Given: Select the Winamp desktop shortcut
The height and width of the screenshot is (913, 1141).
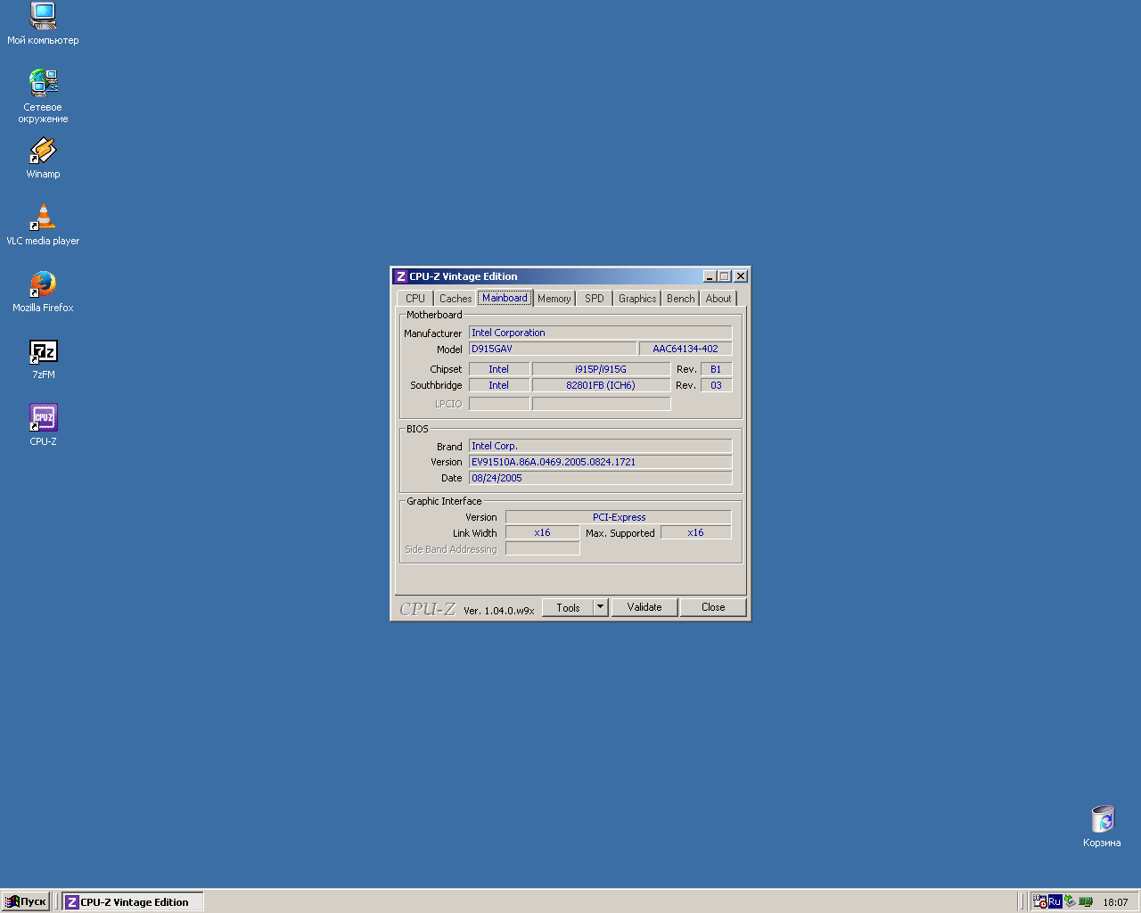Looking at the screenshot, I should (43, 158).
